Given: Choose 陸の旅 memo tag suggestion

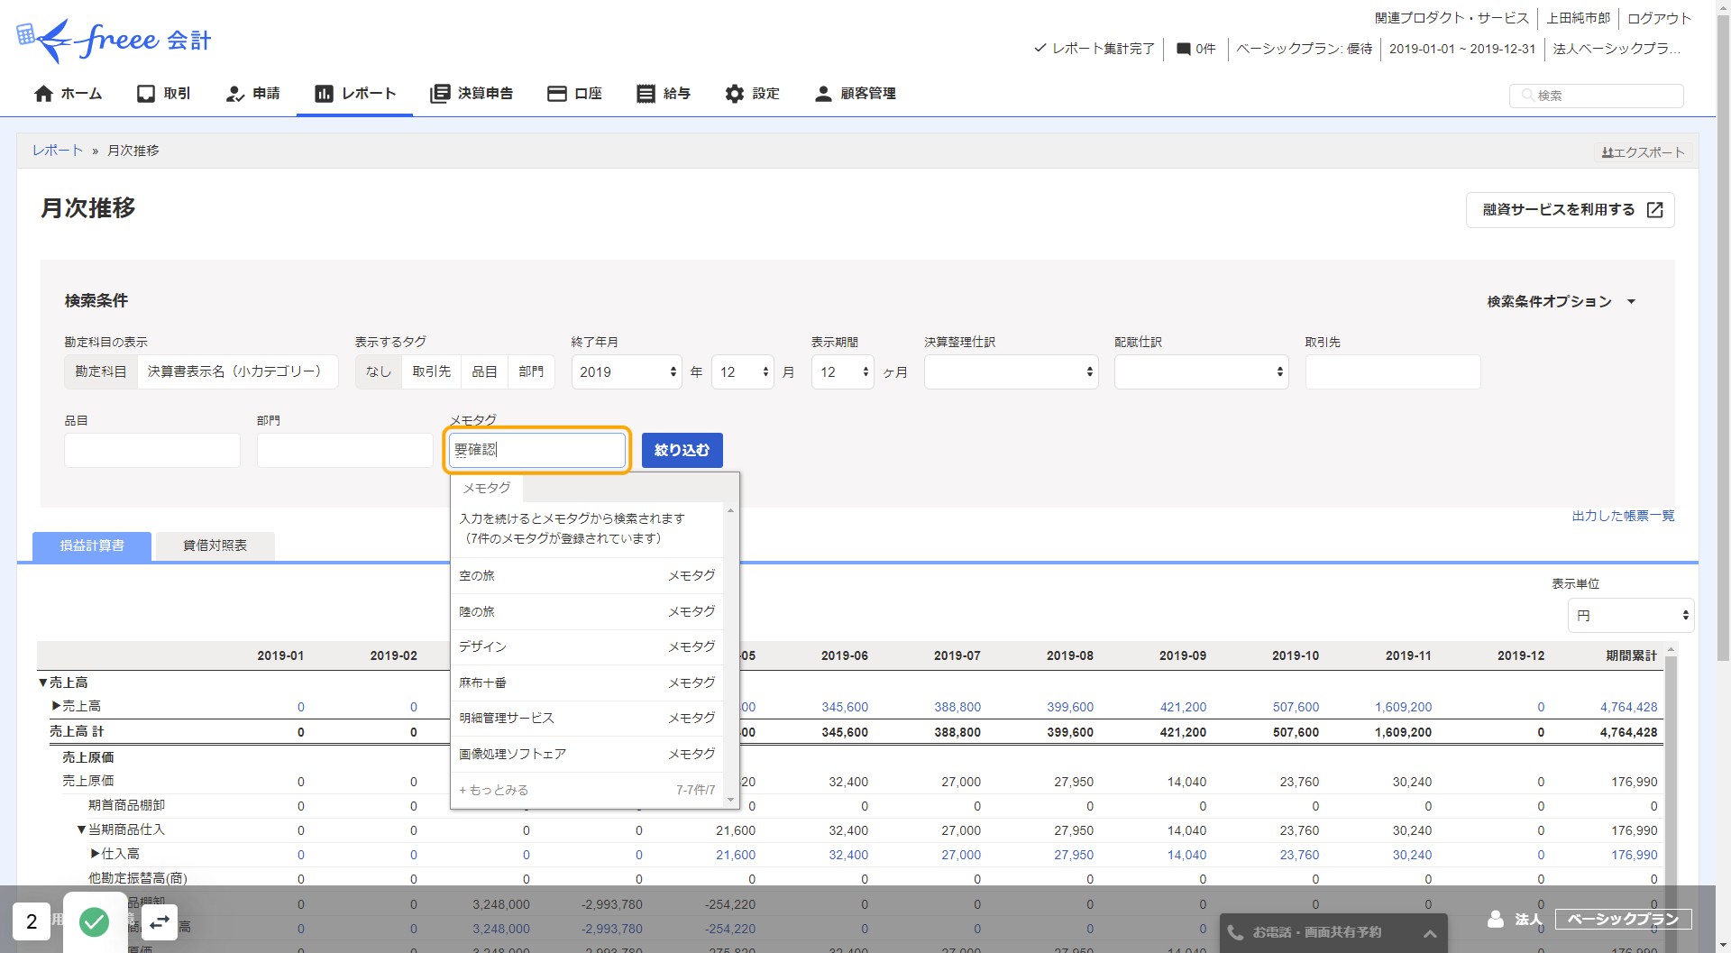Looking at the screenshot, I should click(x=587, y=611).
